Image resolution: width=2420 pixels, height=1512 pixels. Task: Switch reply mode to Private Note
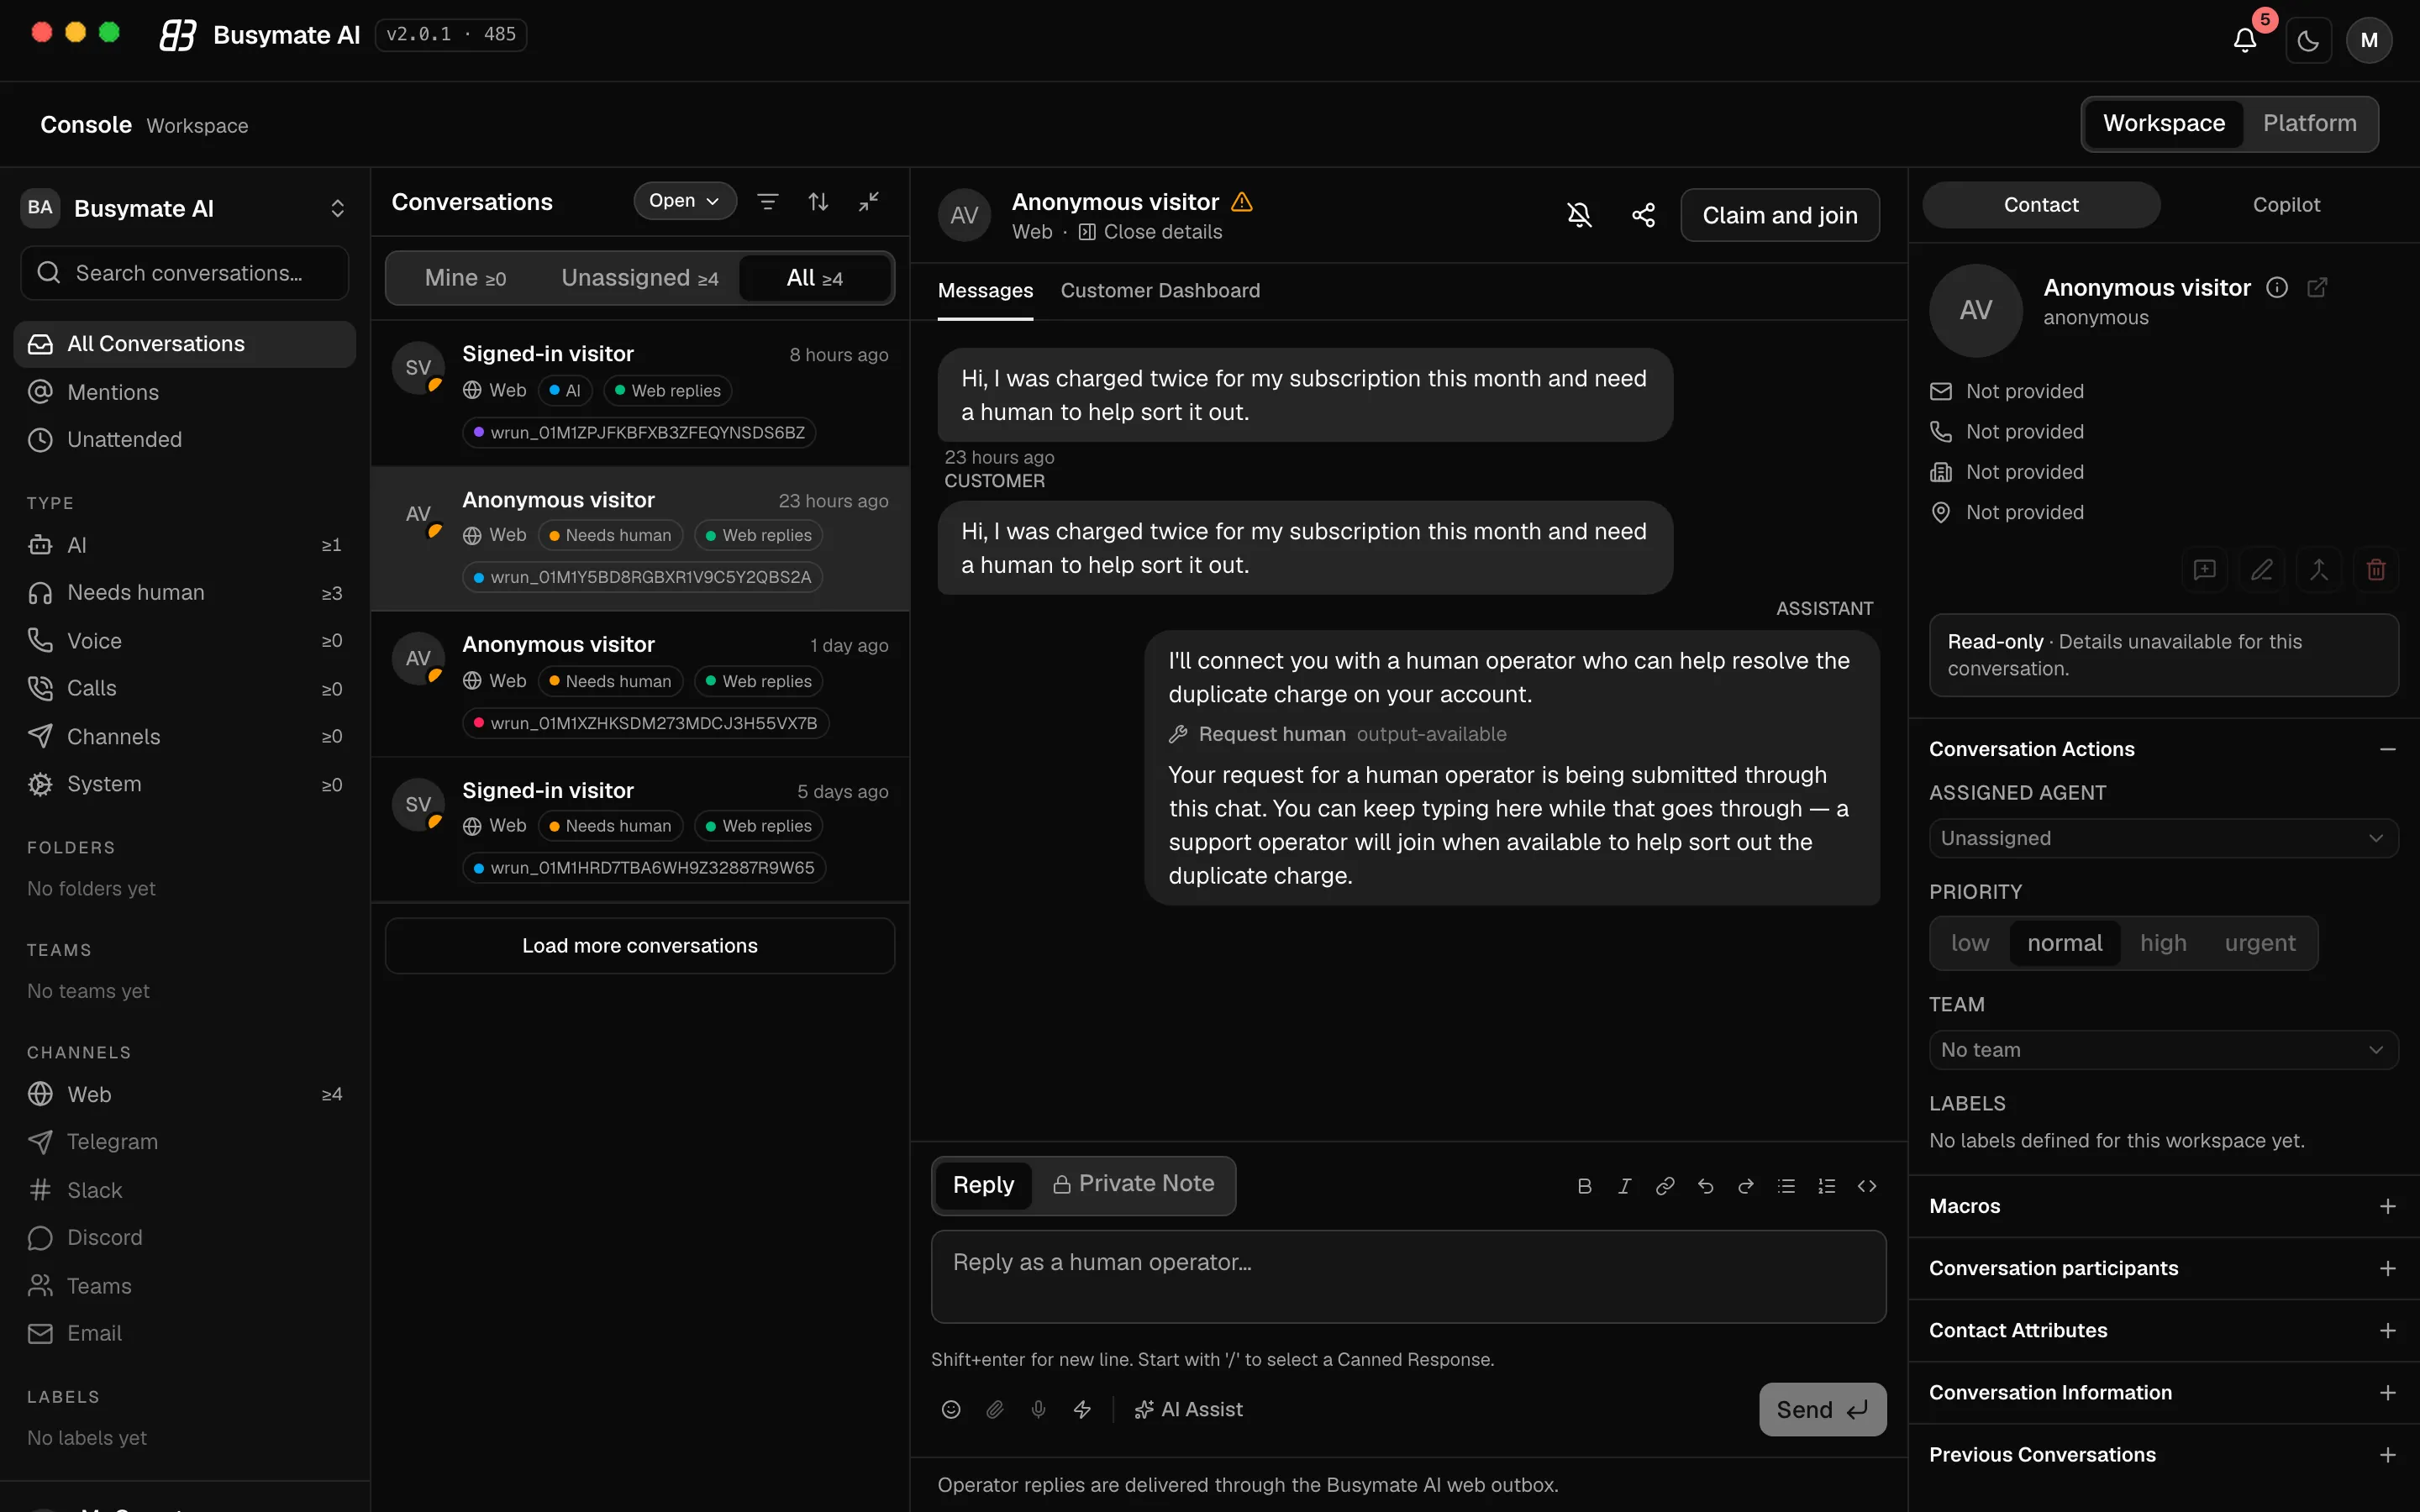[x=1133, y=1184]
